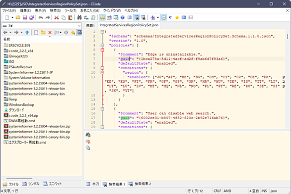Open the dropdown arrow beside the font icon
The height and width of the screenshot is (194, 291).
click(158, 18)
